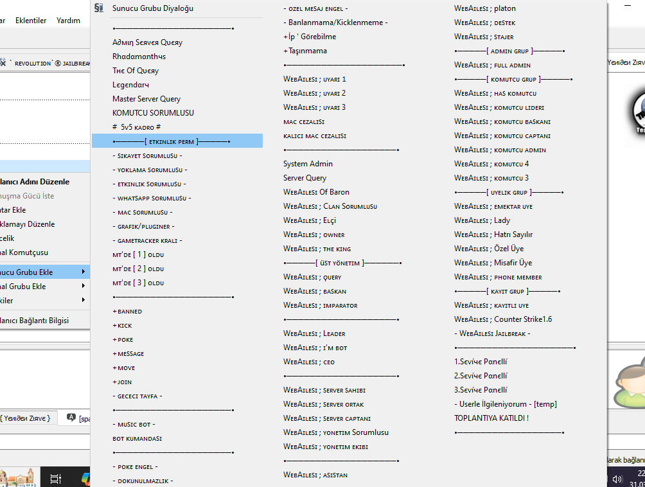The image size is (645, 487).
Task: Choose Kullanıcı Adını Düzenle from context menu
Action: [35, 182]
